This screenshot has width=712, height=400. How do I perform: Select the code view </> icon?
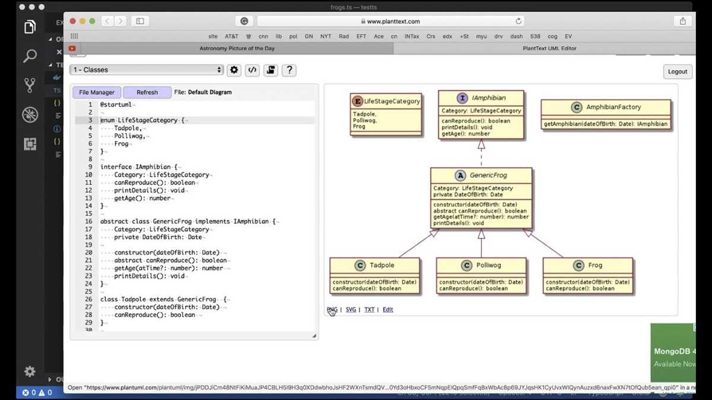(x=252, y=70)
